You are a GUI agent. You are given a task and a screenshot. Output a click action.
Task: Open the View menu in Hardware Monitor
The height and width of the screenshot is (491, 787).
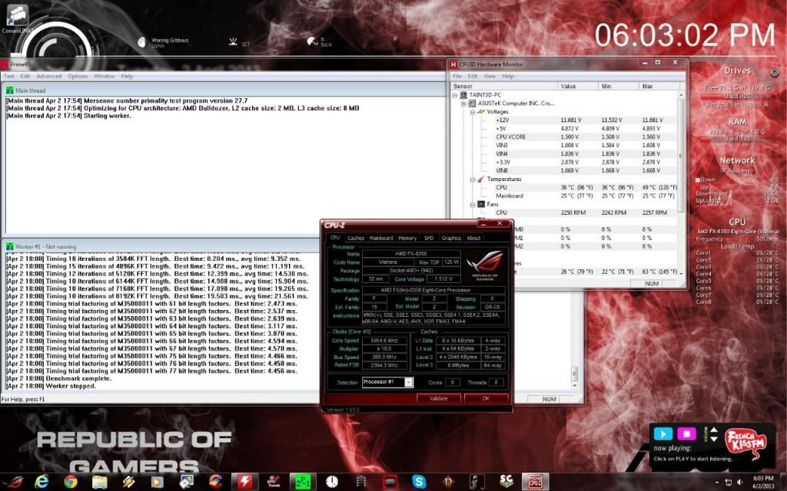[x=490, y=76]
